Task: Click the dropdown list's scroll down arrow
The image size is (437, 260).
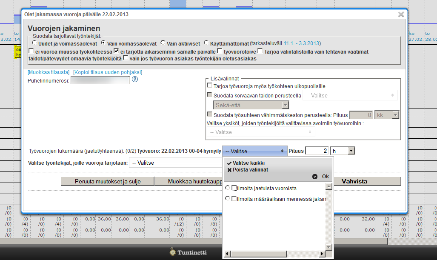Action: pyautogui.click(x=328, y=247)
